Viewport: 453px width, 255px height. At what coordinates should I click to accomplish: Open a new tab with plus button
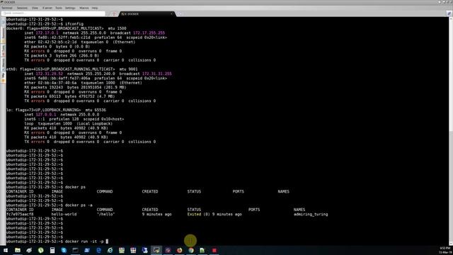(x=180, y=14)
